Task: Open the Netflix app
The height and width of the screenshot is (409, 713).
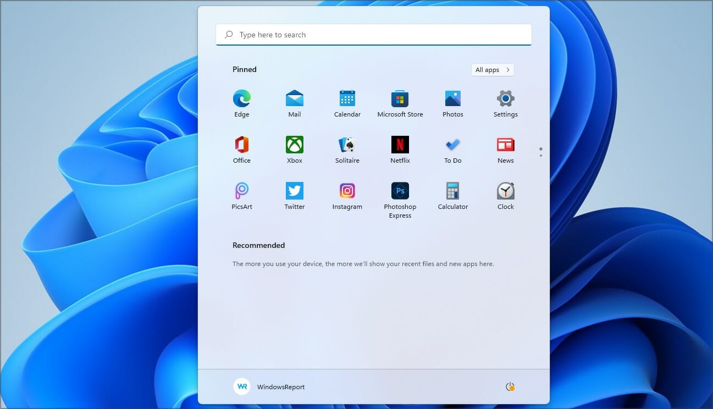Action: coord(400,150)
